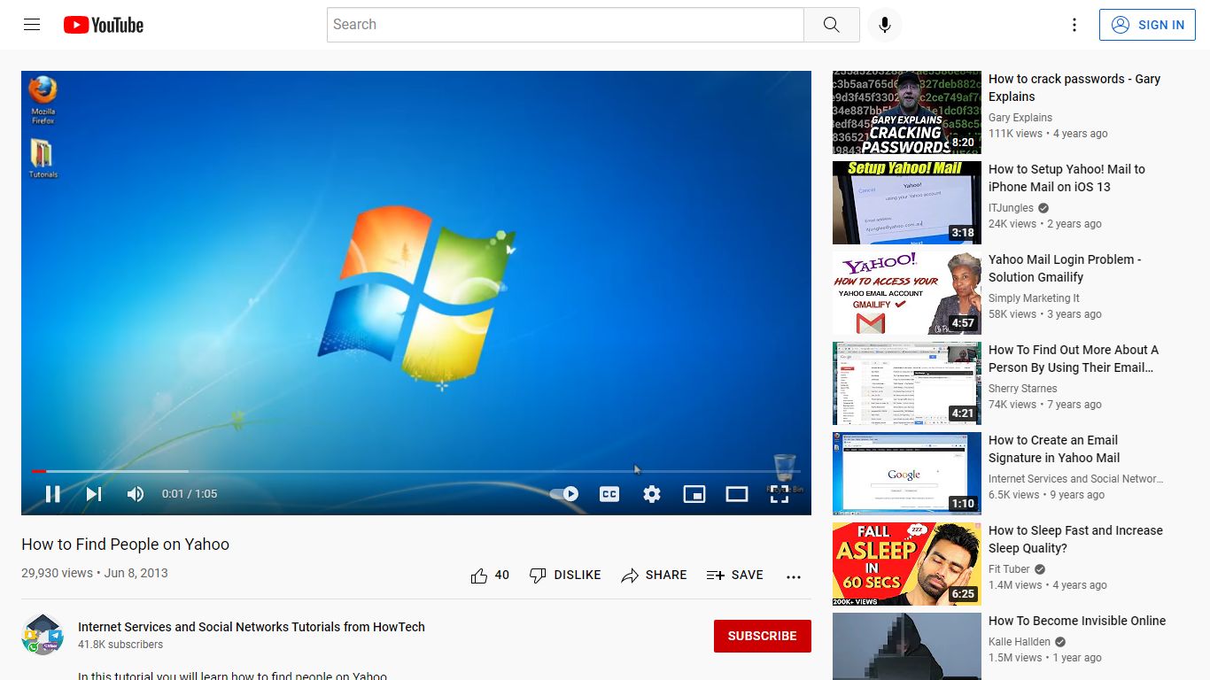
Task: Open Setup Yahoo! Mail video thumbnail
Action: [x=907, y=203]
